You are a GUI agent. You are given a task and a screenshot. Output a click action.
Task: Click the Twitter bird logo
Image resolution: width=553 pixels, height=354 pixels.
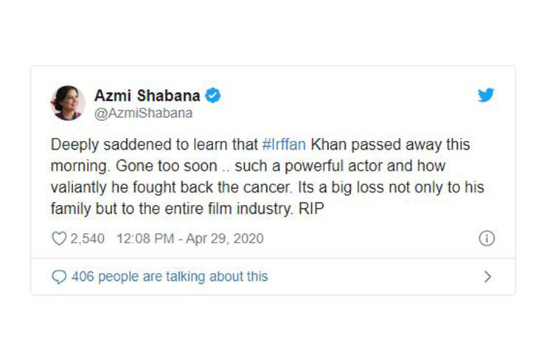(485, 95)
